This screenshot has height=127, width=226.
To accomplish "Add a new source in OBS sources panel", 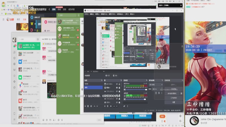I will pyautogui.click(x=105, y=106).
